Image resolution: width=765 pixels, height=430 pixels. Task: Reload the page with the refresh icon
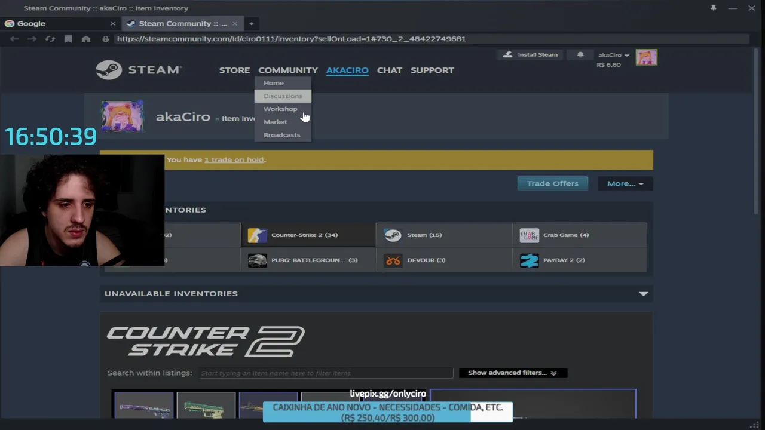point(50,39)
